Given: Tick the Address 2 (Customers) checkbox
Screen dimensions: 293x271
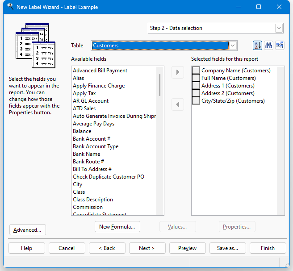Looking at the screenshot, I should point(196,93).
